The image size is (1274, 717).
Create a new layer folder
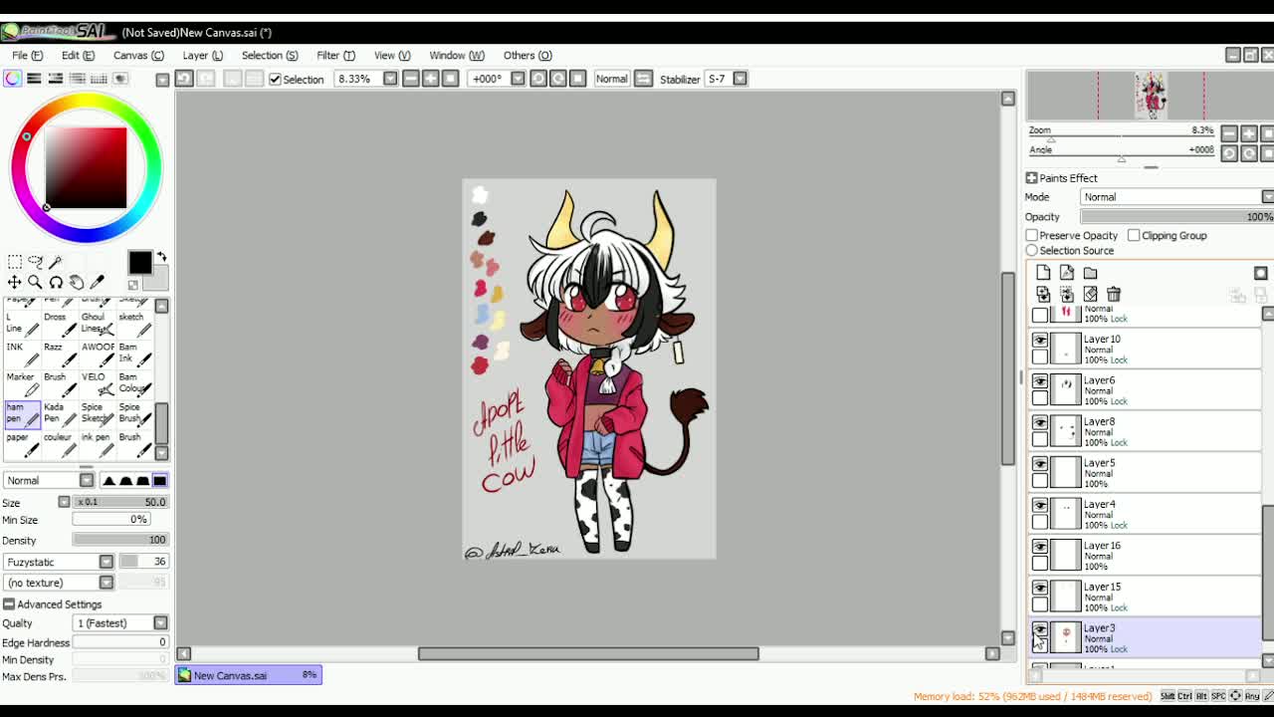pyautogui.click(x=1090, y=273)
